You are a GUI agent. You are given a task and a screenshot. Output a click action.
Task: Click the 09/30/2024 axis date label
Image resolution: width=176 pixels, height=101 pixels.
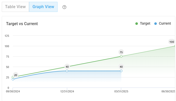coord(13,91)
